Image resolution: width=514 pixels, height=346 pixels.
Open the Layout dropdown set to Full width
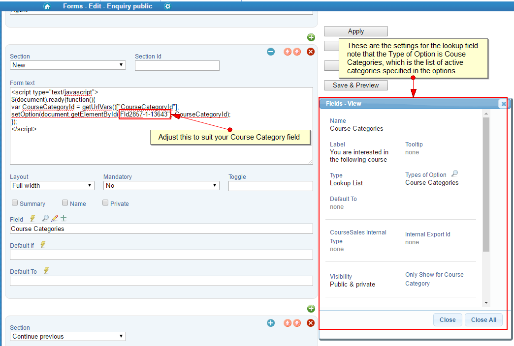(52, 185)
